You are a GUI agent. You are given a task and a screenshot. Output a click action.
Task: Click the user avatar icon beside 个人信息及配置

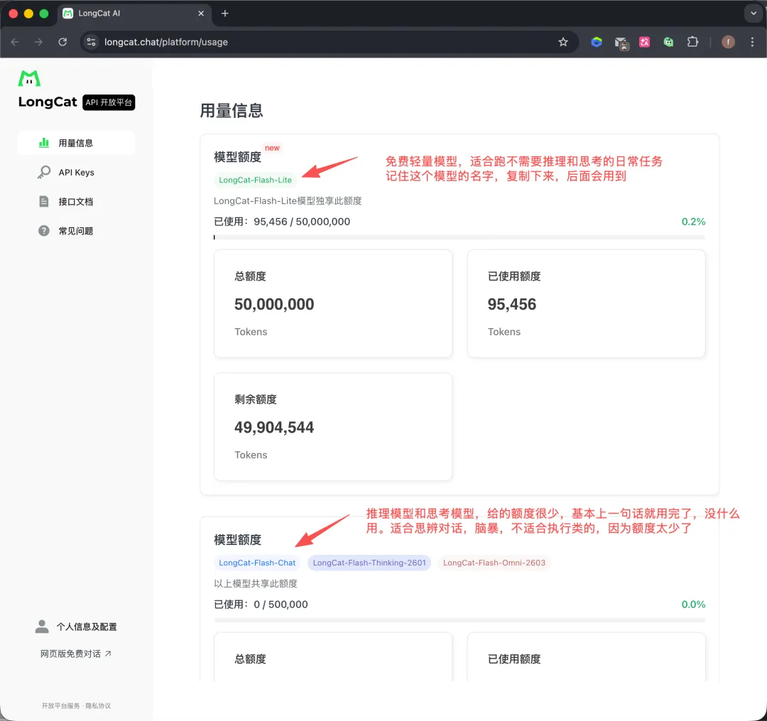[x=42, y=627]
